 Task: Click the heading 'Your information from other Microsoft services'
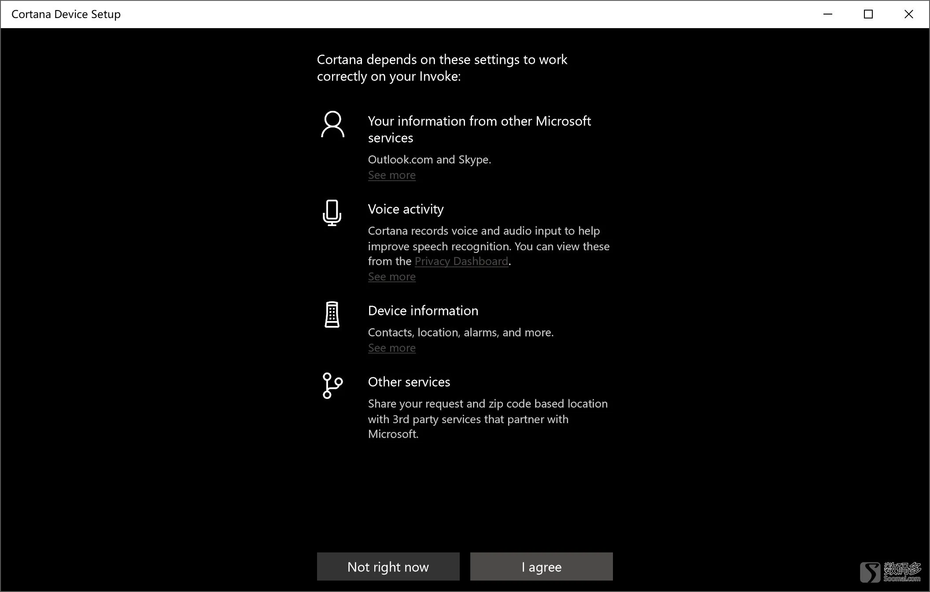tap(480, 129)
